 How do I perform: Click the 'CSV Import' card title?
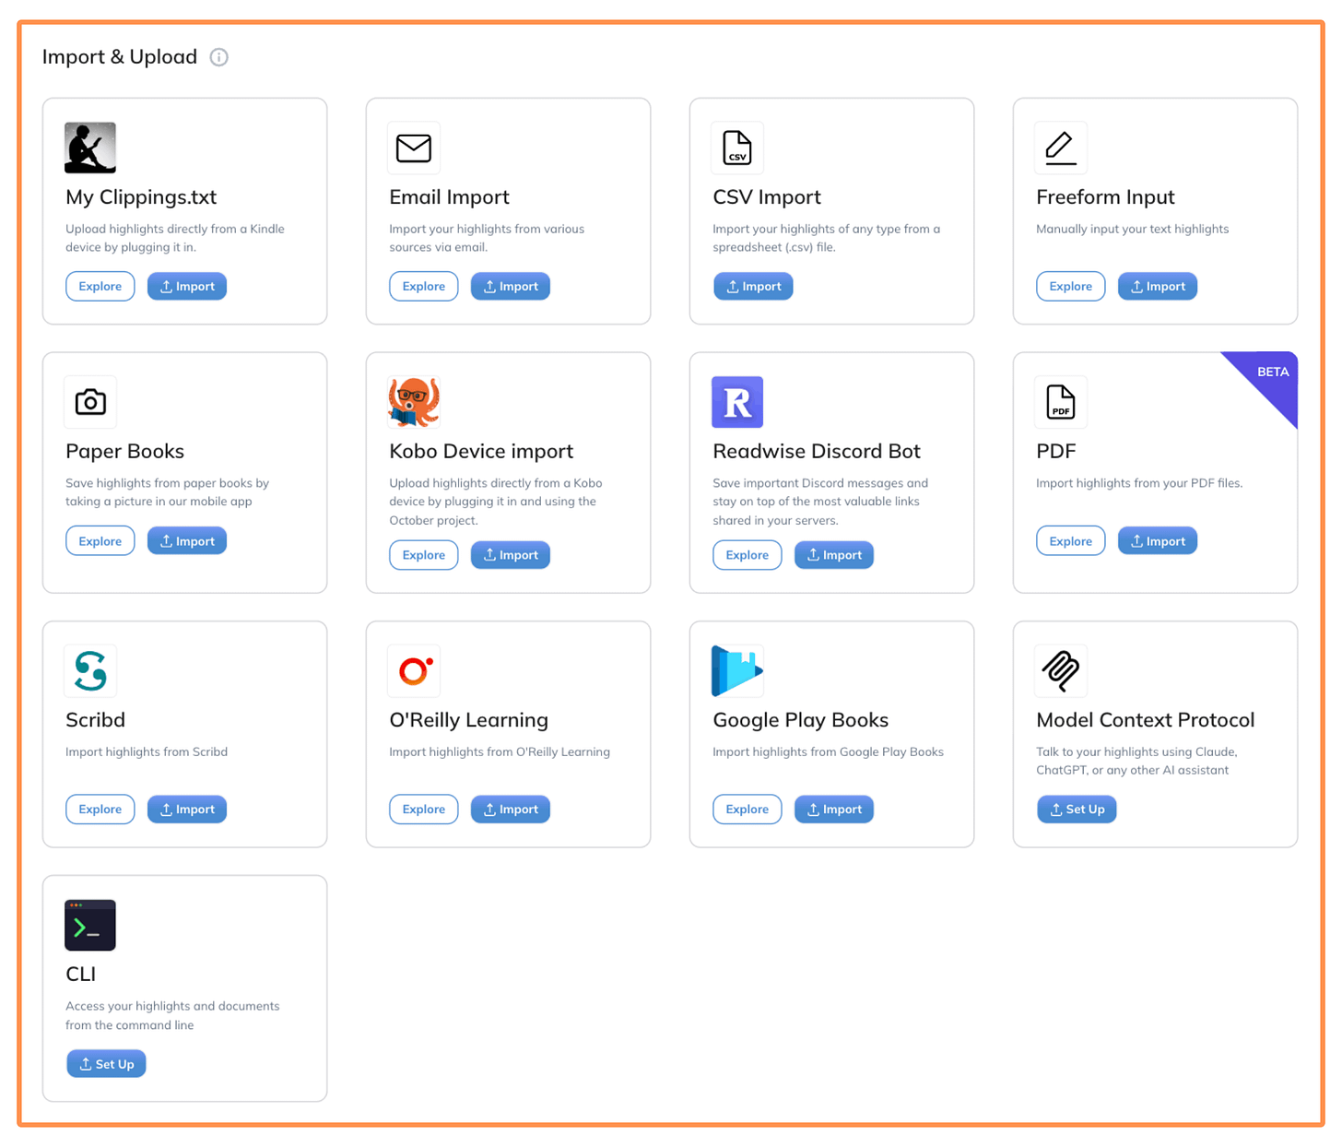click(767, 197)
